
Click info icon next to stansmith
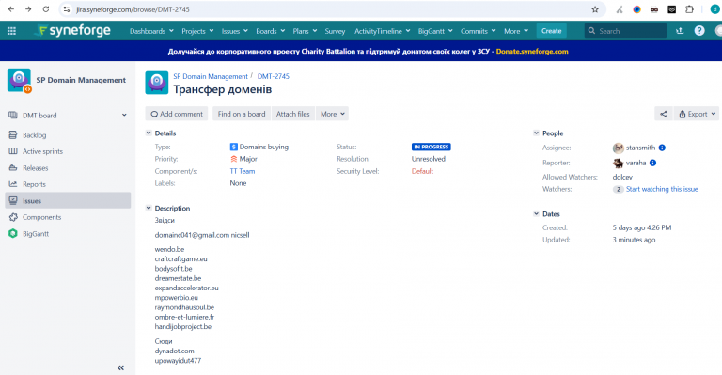(662, 148)
